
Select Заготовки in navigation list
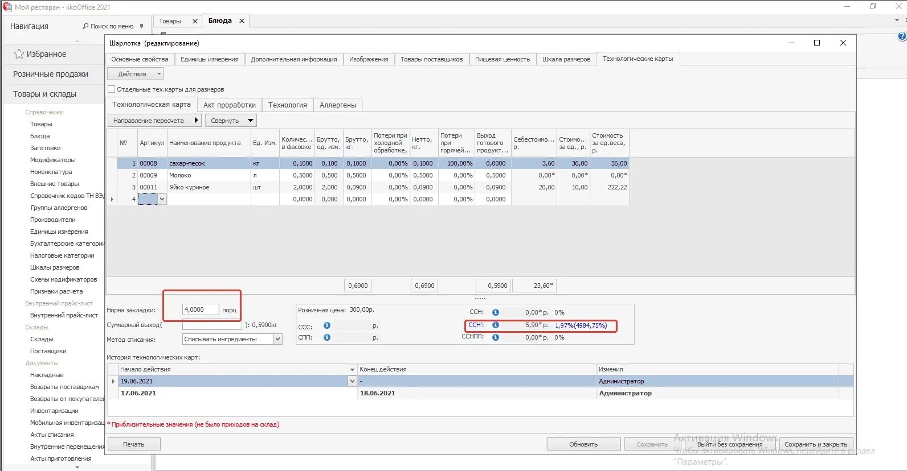click(46, 148)
